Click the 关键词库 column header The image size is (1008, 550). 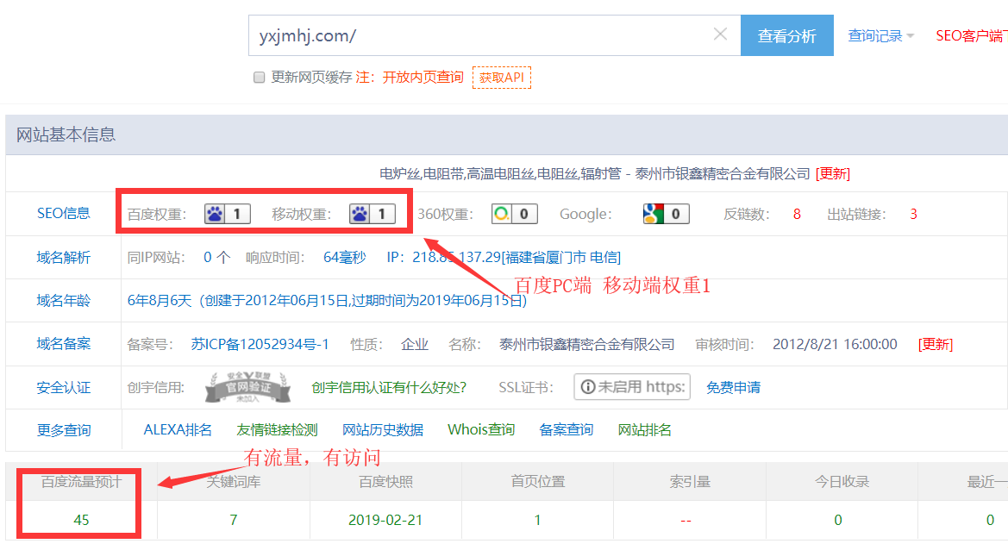click(x=234, y=482)
